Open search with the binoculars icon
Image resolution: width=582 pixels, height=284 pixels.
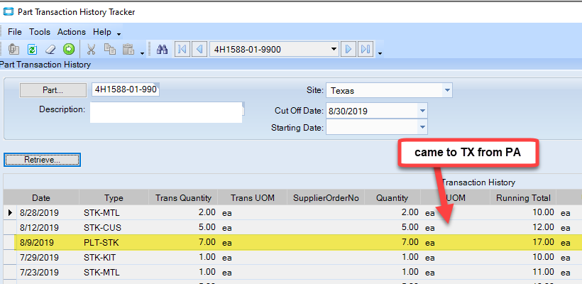(162, 49)
